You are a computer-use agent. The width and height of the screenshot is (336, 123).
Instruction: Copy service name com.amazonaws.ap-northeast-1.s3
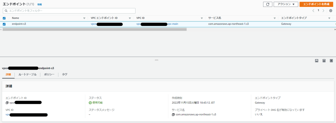coord(173,115)
